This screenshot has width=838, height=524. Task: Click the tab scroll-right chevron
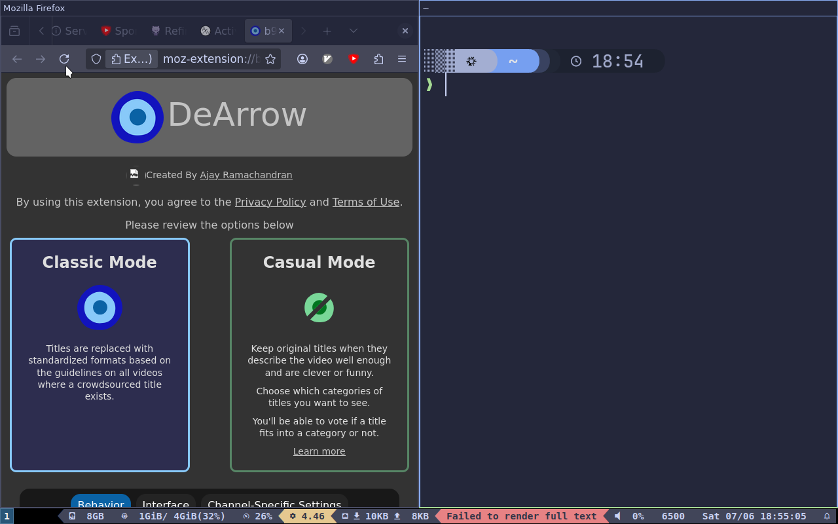[x=303, y=31]
